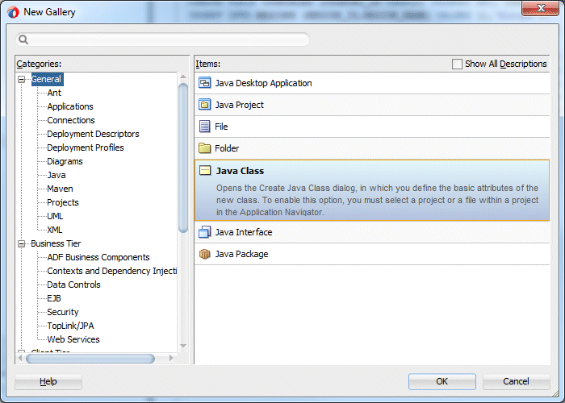Click categories scroll right arrow
This screenshot has width=565, height=403.
click(x=171, y=358)
